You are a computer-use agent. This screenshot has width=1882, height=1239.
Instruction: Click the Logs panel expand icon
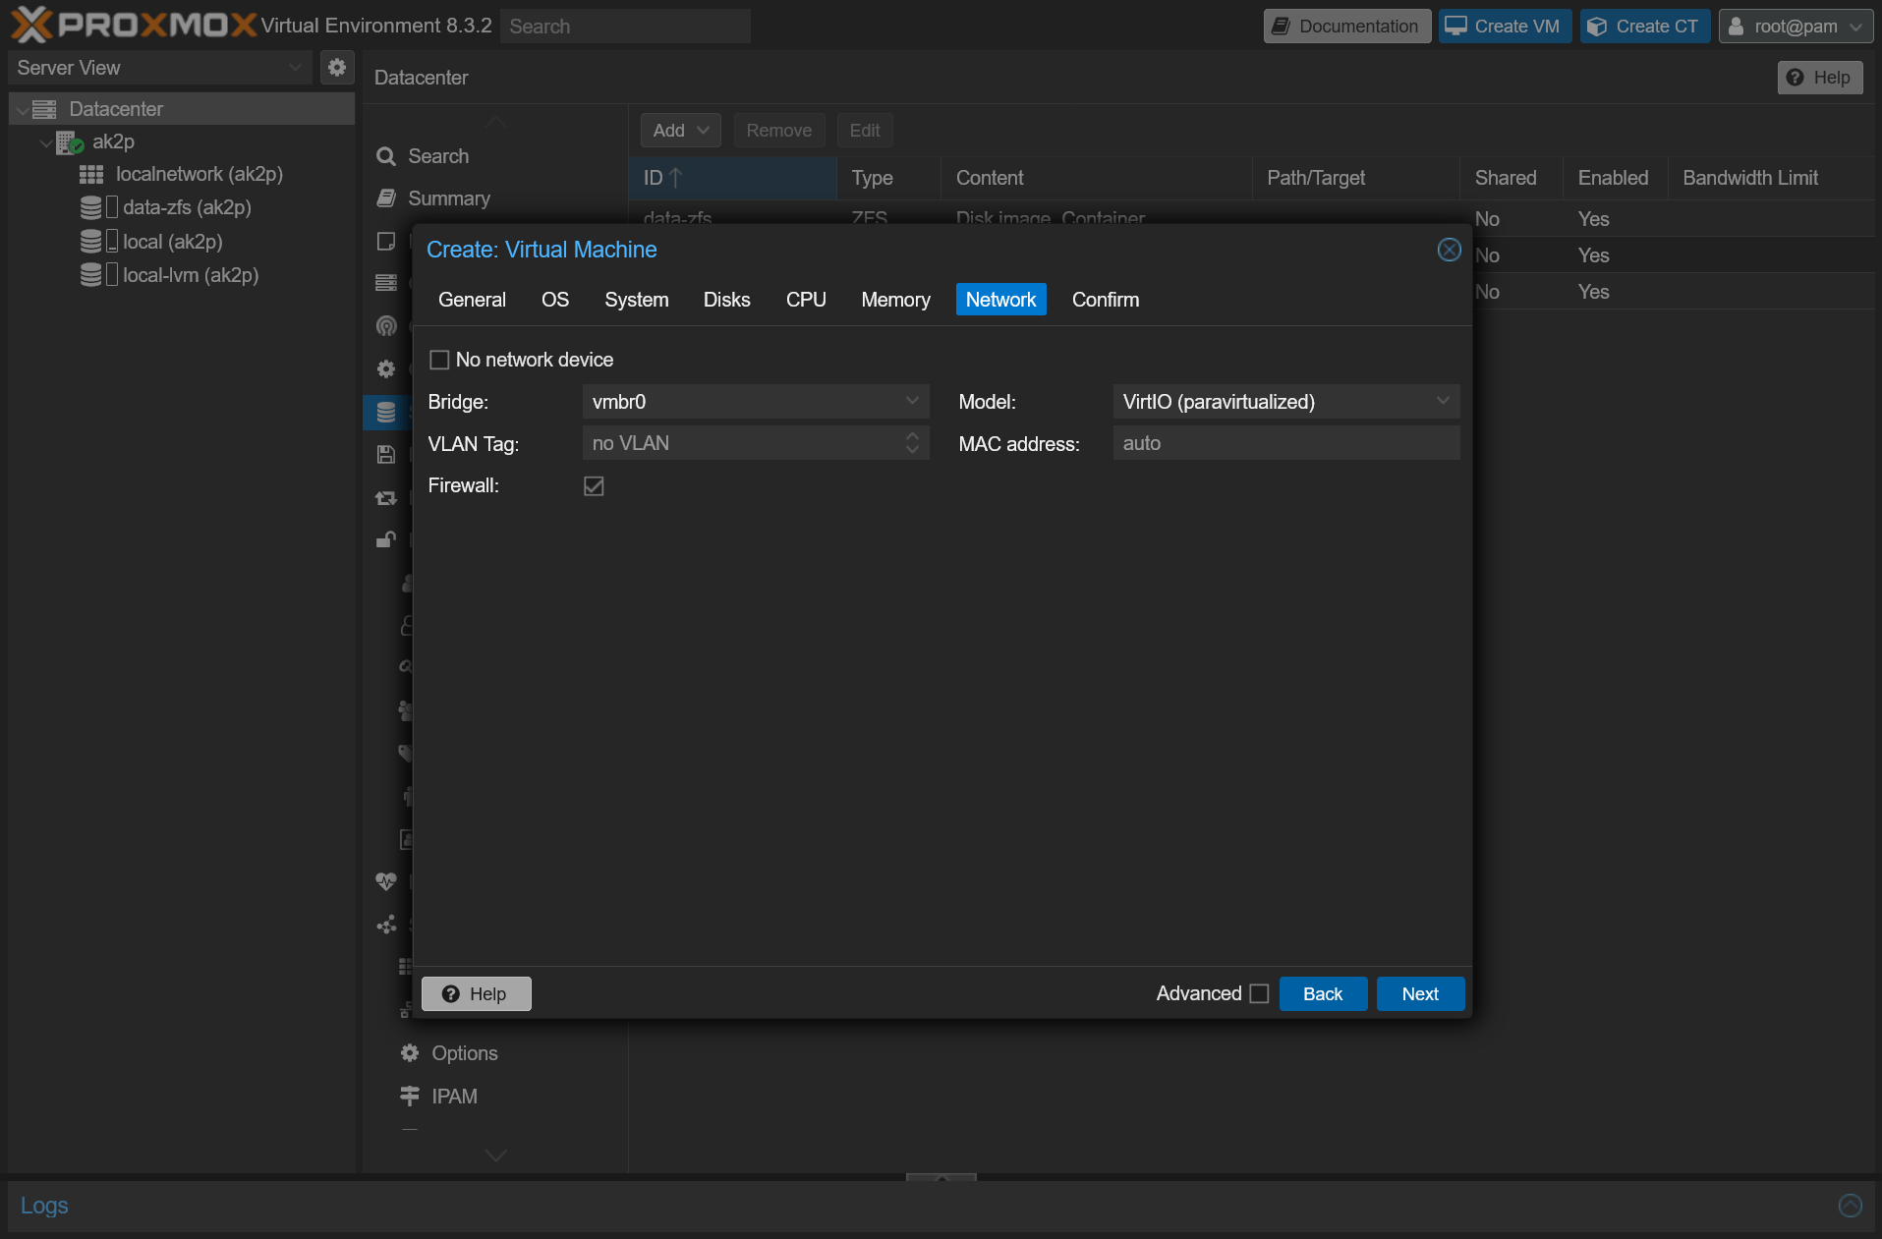point(1850,1206)
